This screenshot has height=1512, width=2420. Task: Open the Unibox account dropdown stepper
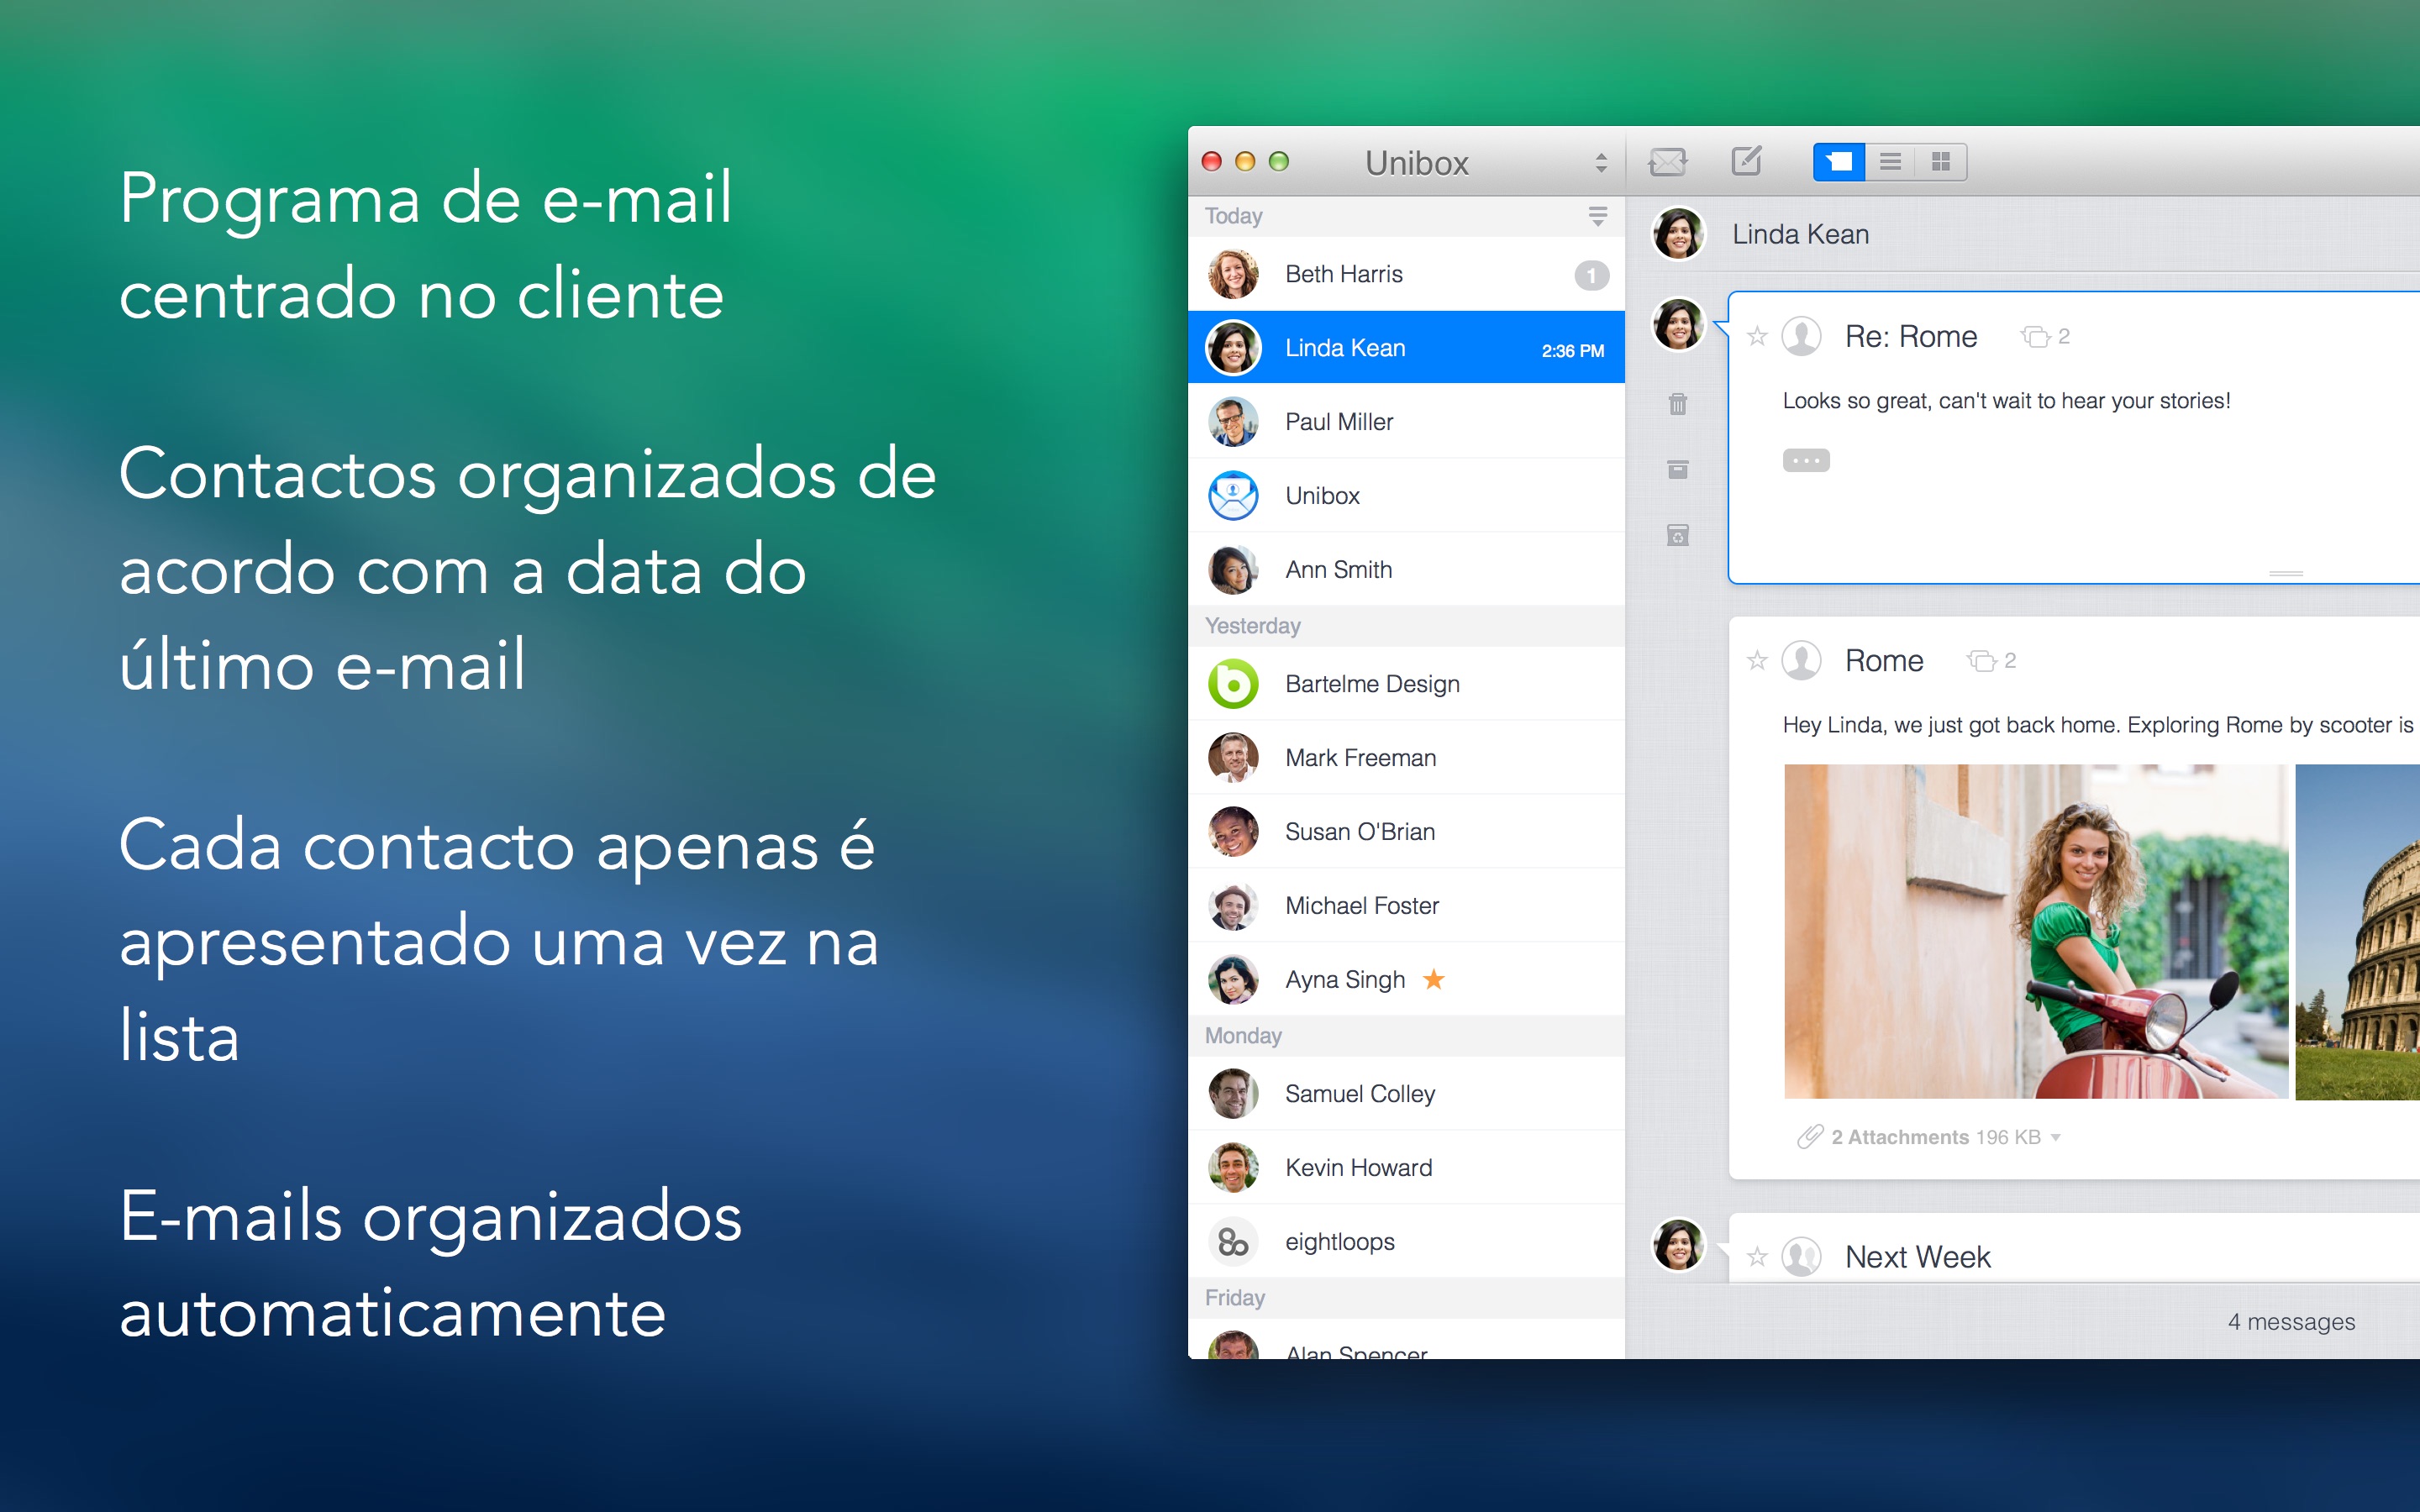coord(1601,163)
